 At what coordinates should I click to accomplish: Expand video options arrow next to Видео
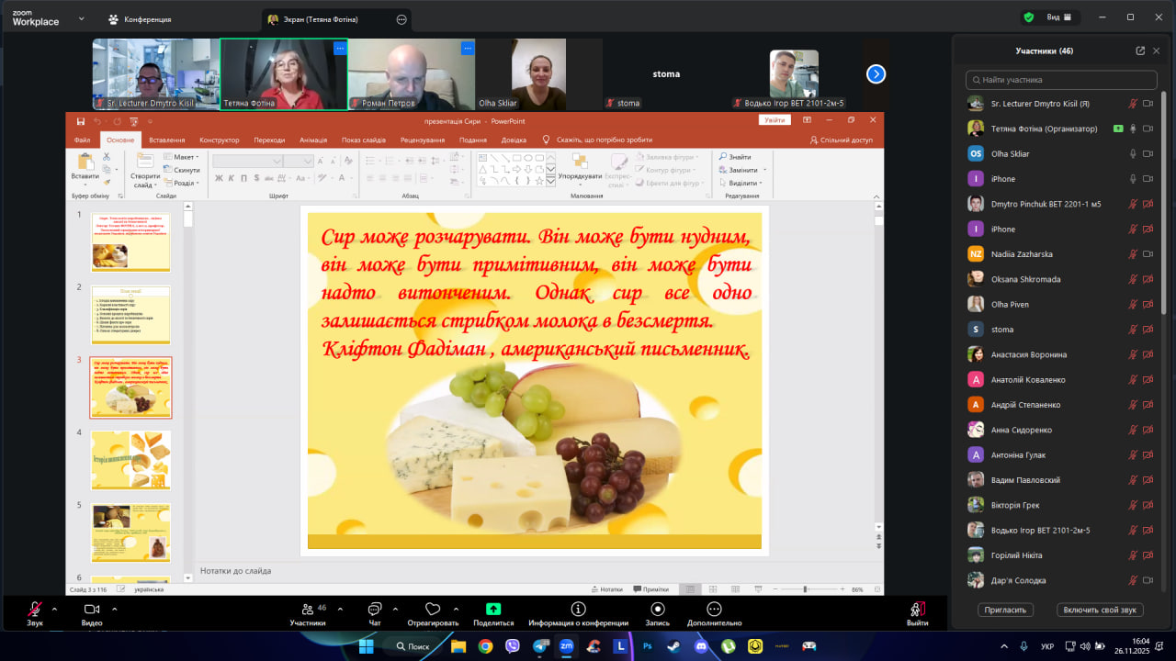[114, 609]
